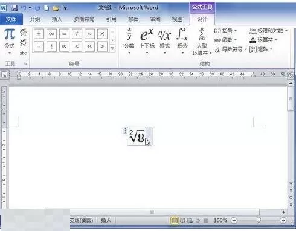Click the Word application icon
Image resolution: width=296 pixels, height=231 pixels.
click(x=4, y=8)
